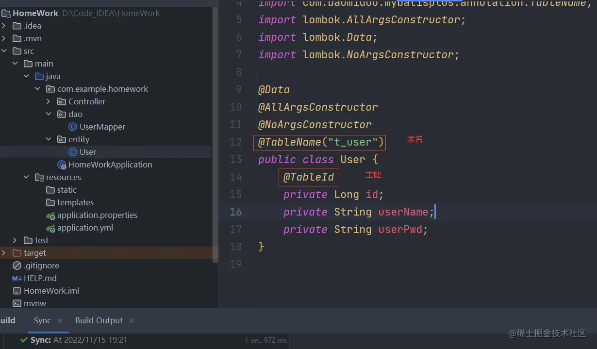Select application.yml file name
This screenshot has width=597, height=349.
(85, 228)
